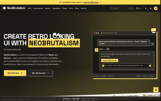Click the Get Pro arrow icon
161x101 pixels.
pos(96,99)
